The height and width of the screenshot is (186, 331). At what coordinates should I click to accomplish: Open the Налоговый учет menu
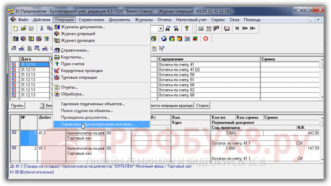coord(192,20)
